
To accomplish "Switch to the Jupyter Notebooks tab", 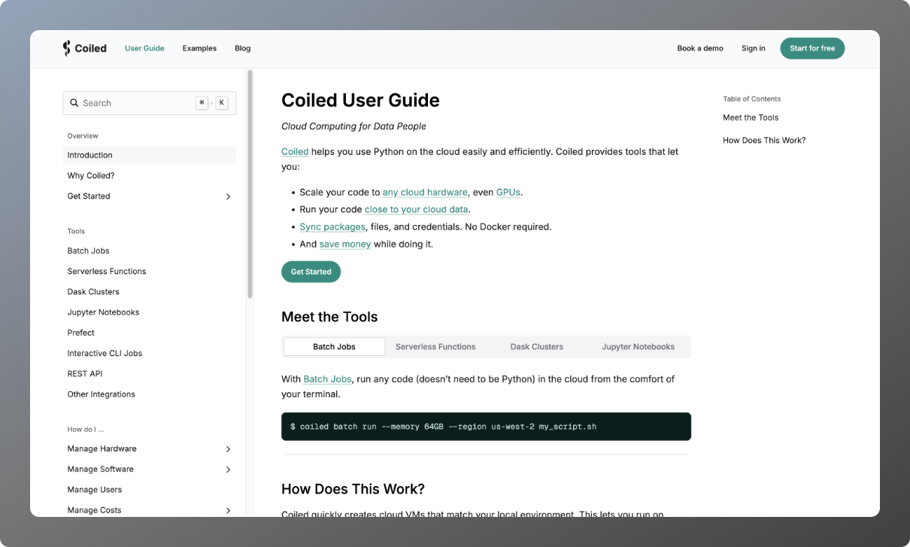I will click(638, 346).
